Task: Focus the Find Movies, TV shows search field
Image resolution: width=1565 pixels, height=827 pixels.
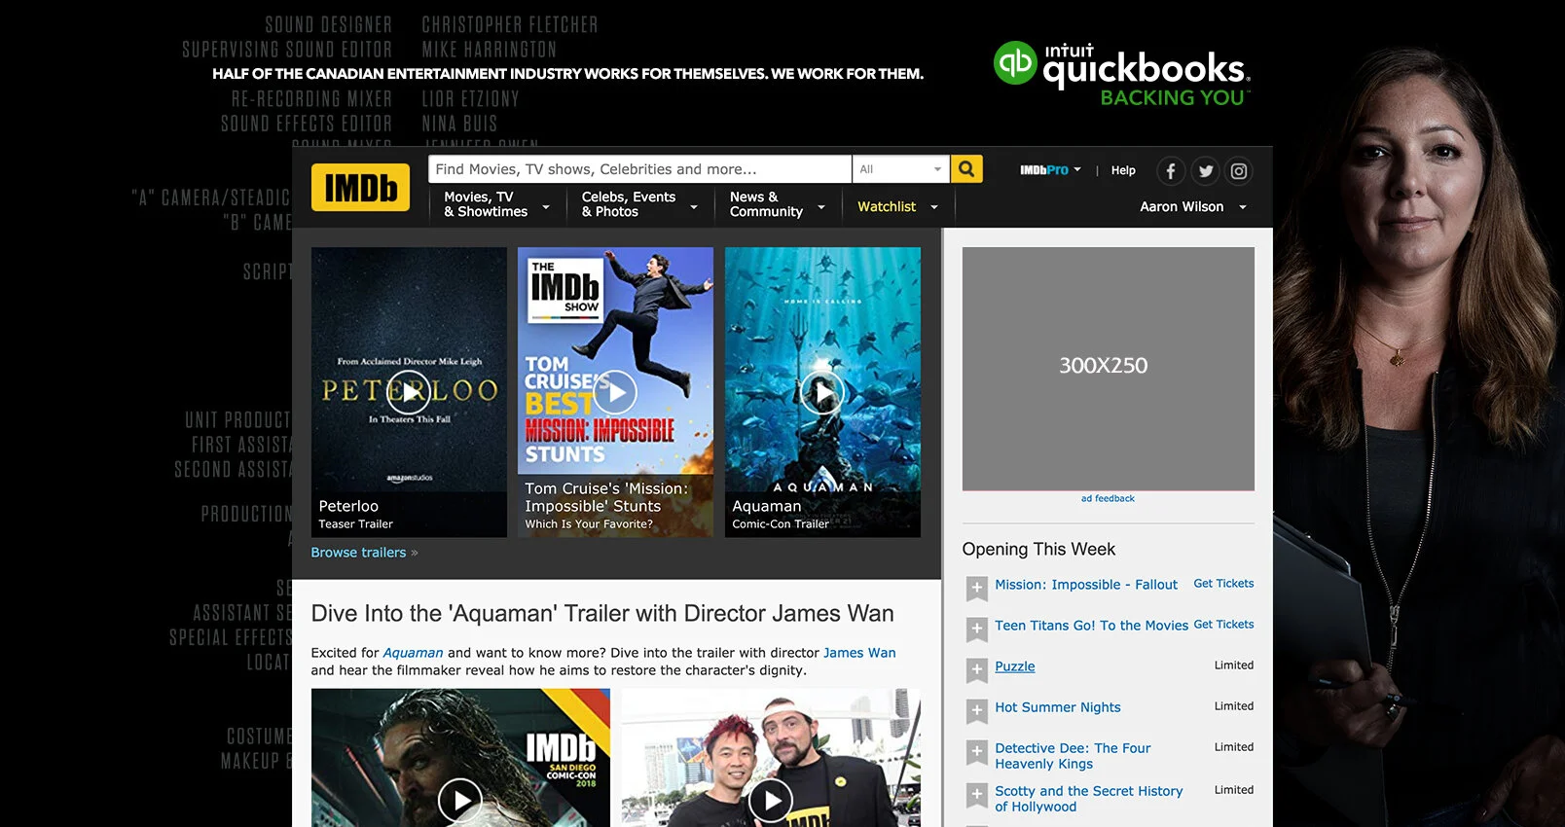Action: [640, 169]
